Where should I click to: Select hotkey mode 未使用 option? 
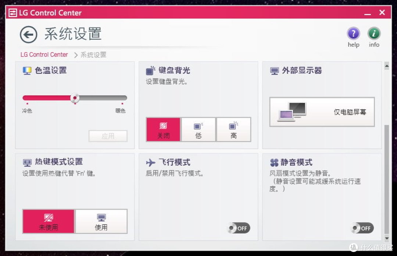click(49, 221)
